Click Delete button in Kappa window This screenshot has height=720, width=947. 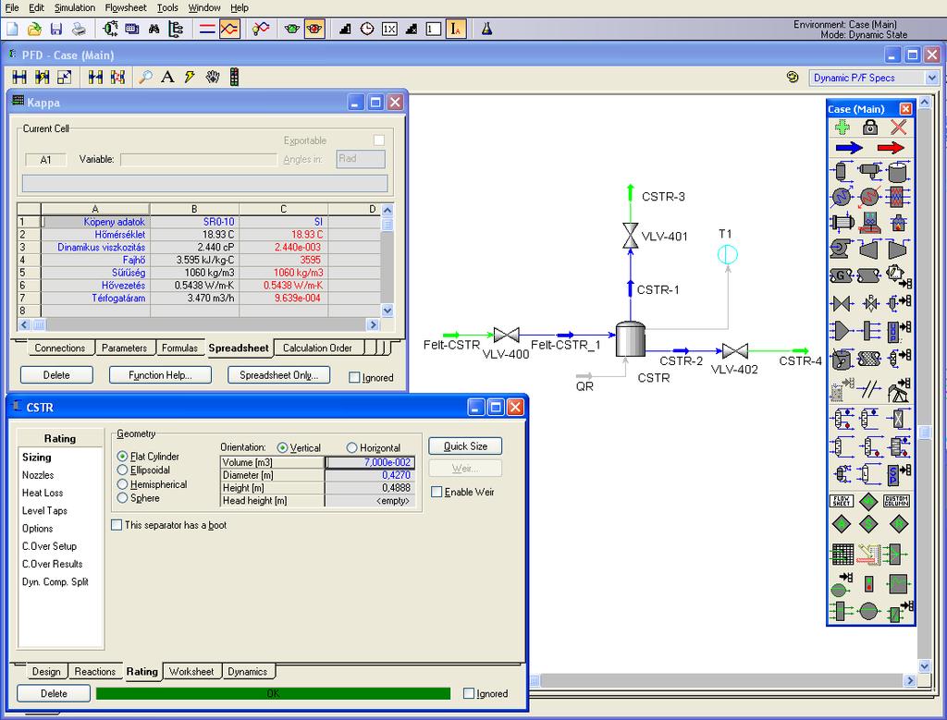click(x=56, y=374)
